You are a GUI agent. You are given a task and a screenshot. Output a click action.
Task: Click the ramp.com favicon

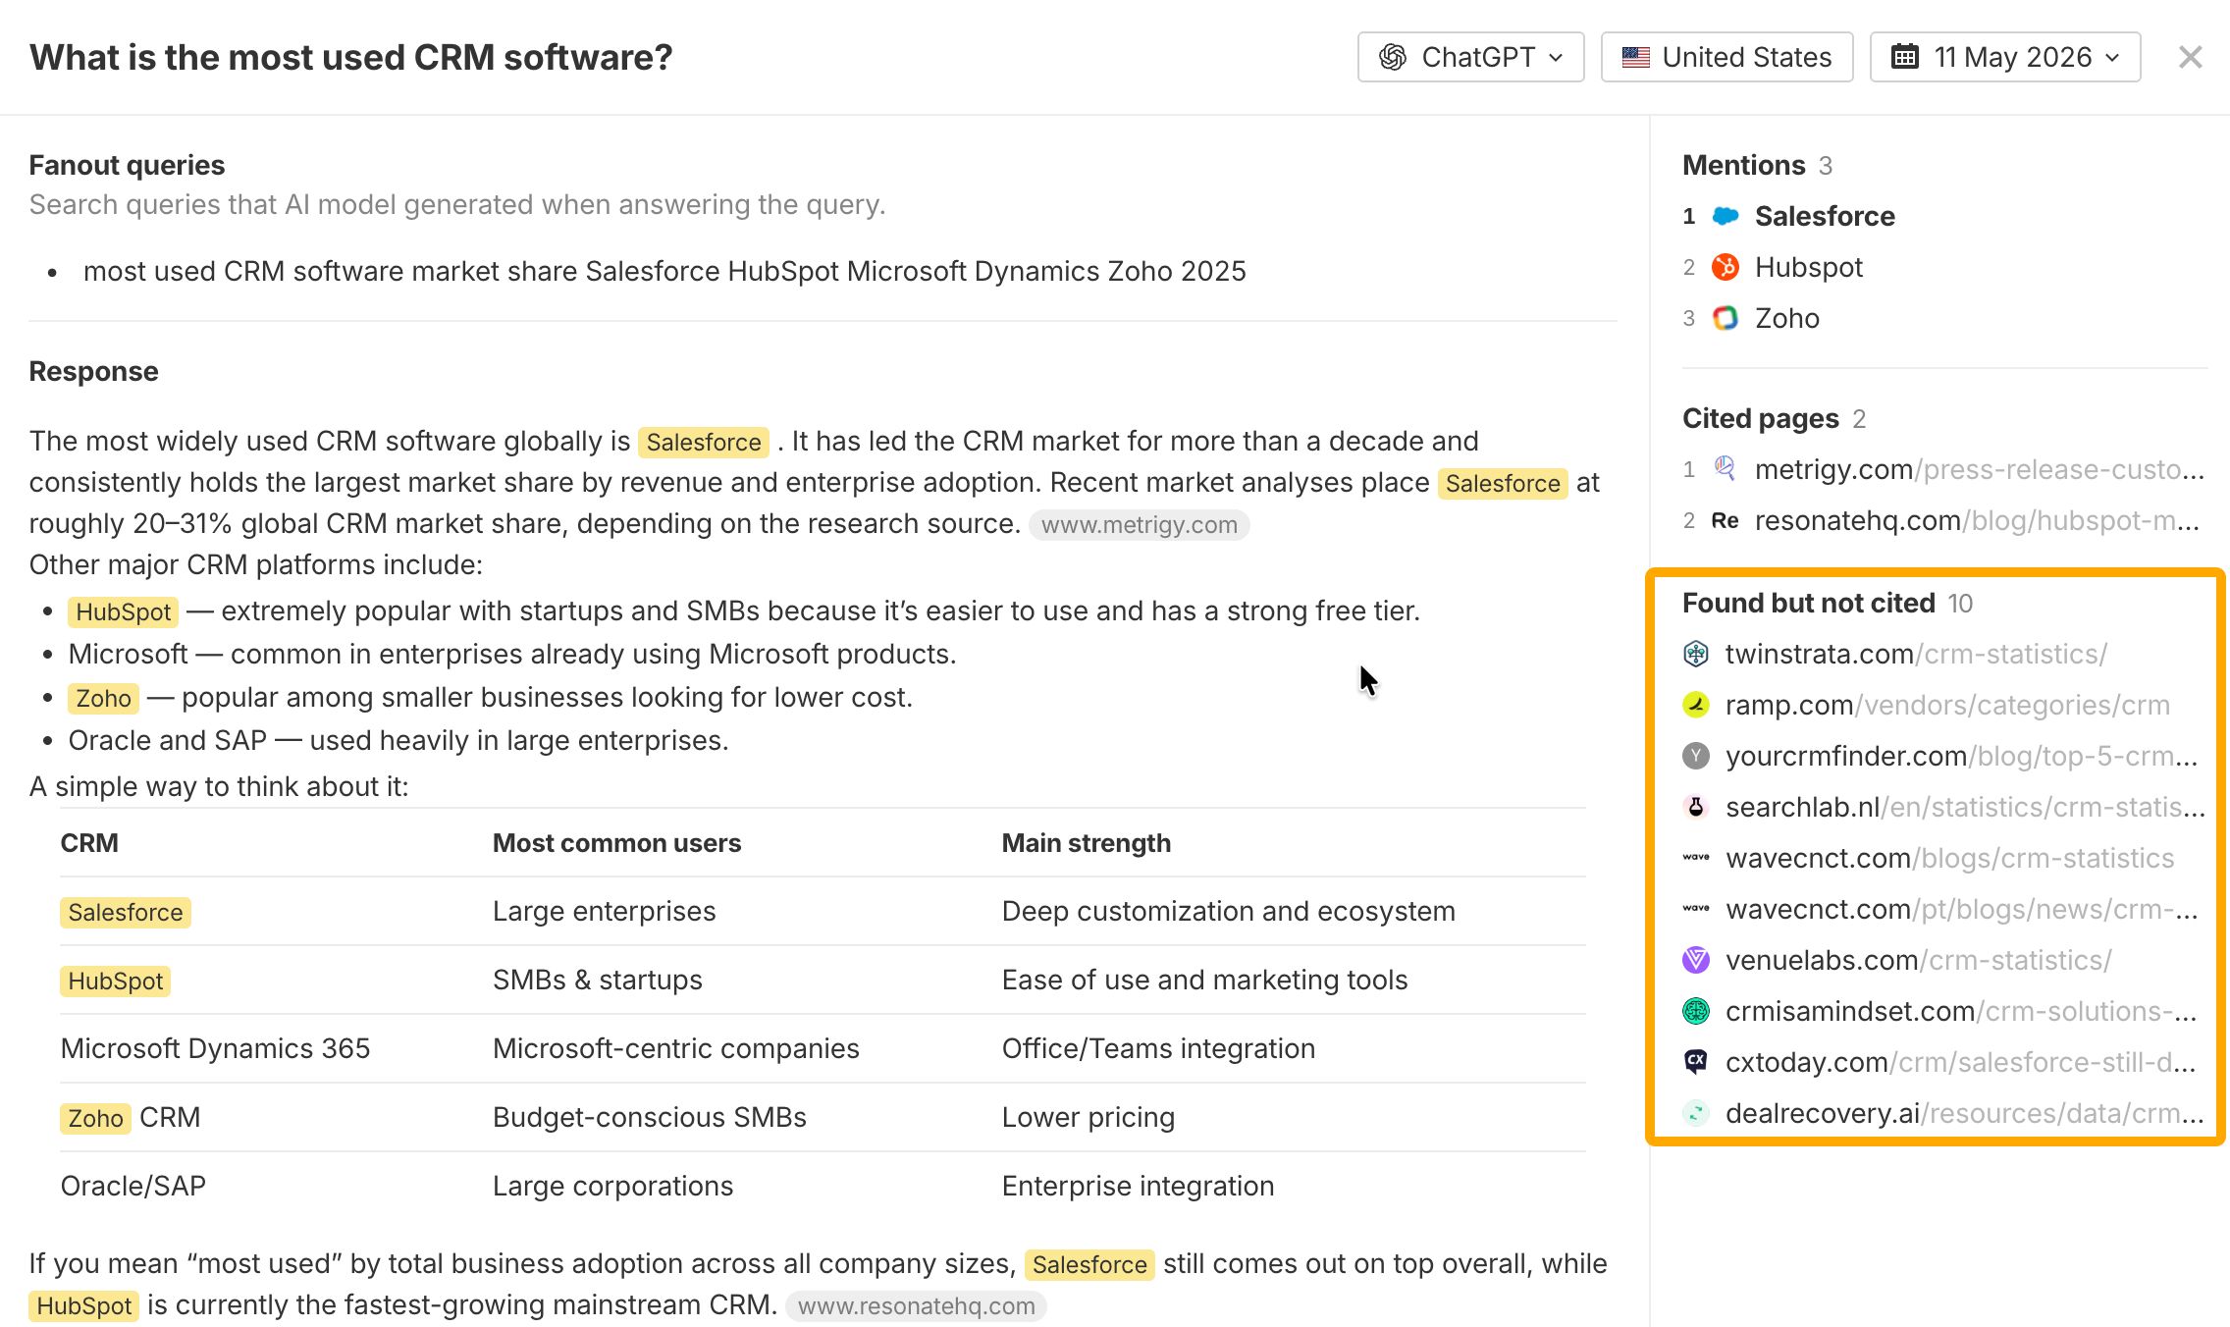pyautogui.click(x=1696, y=705)
